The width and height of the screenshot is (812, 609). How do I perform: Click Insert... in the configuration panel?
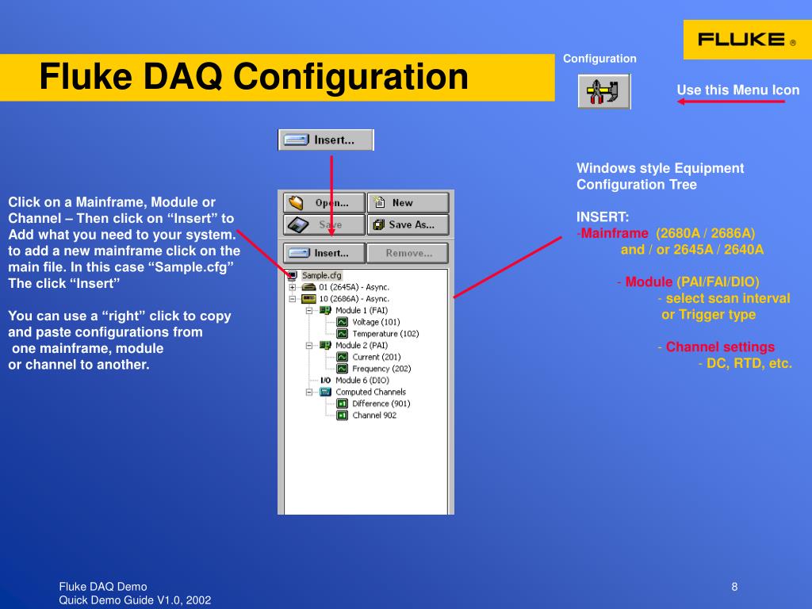pos(324,253)
